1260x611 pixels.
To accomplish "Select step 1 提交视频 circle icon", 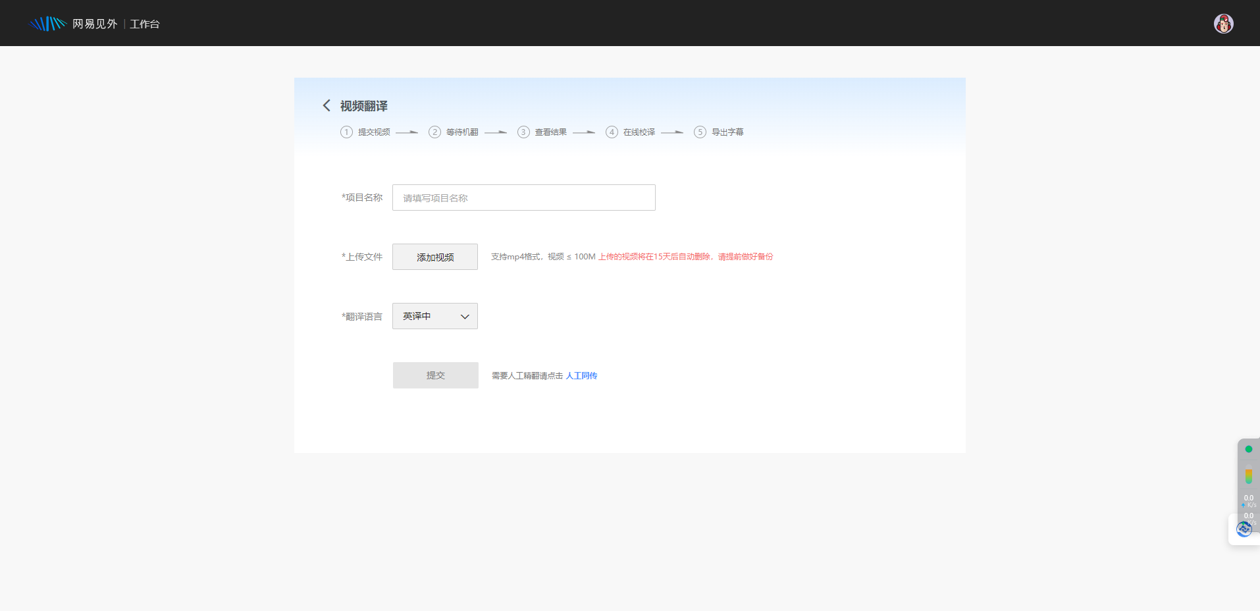I will coord(346,132).
